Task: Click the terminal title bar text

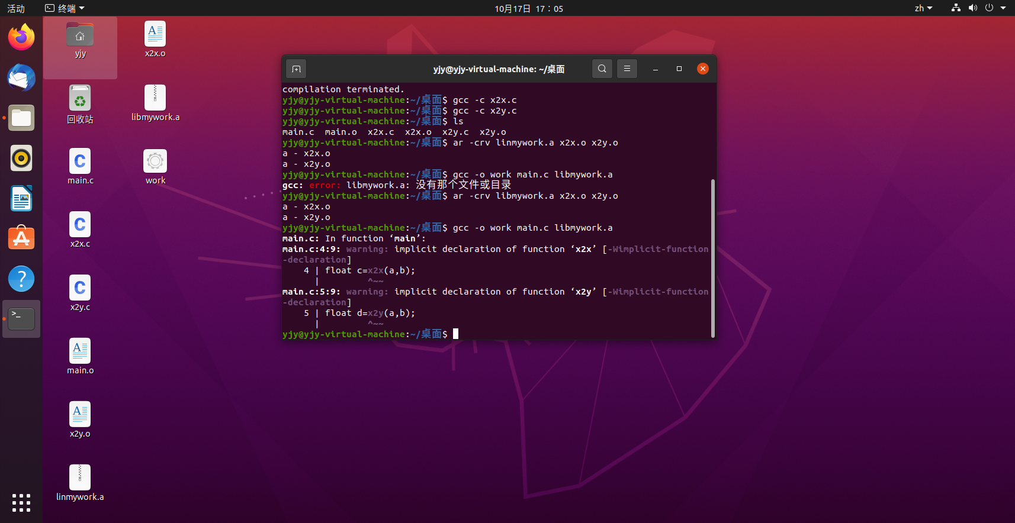Action: [x=499, y=69]
